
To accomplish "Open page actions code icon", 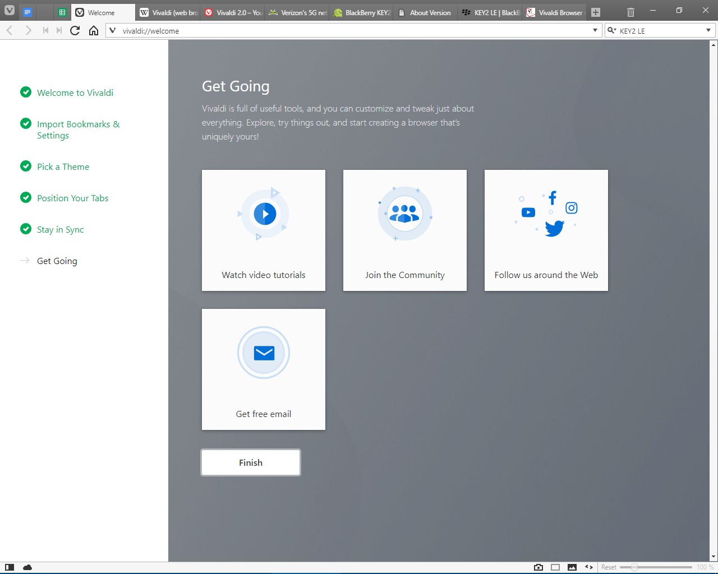I will point(589,567).
